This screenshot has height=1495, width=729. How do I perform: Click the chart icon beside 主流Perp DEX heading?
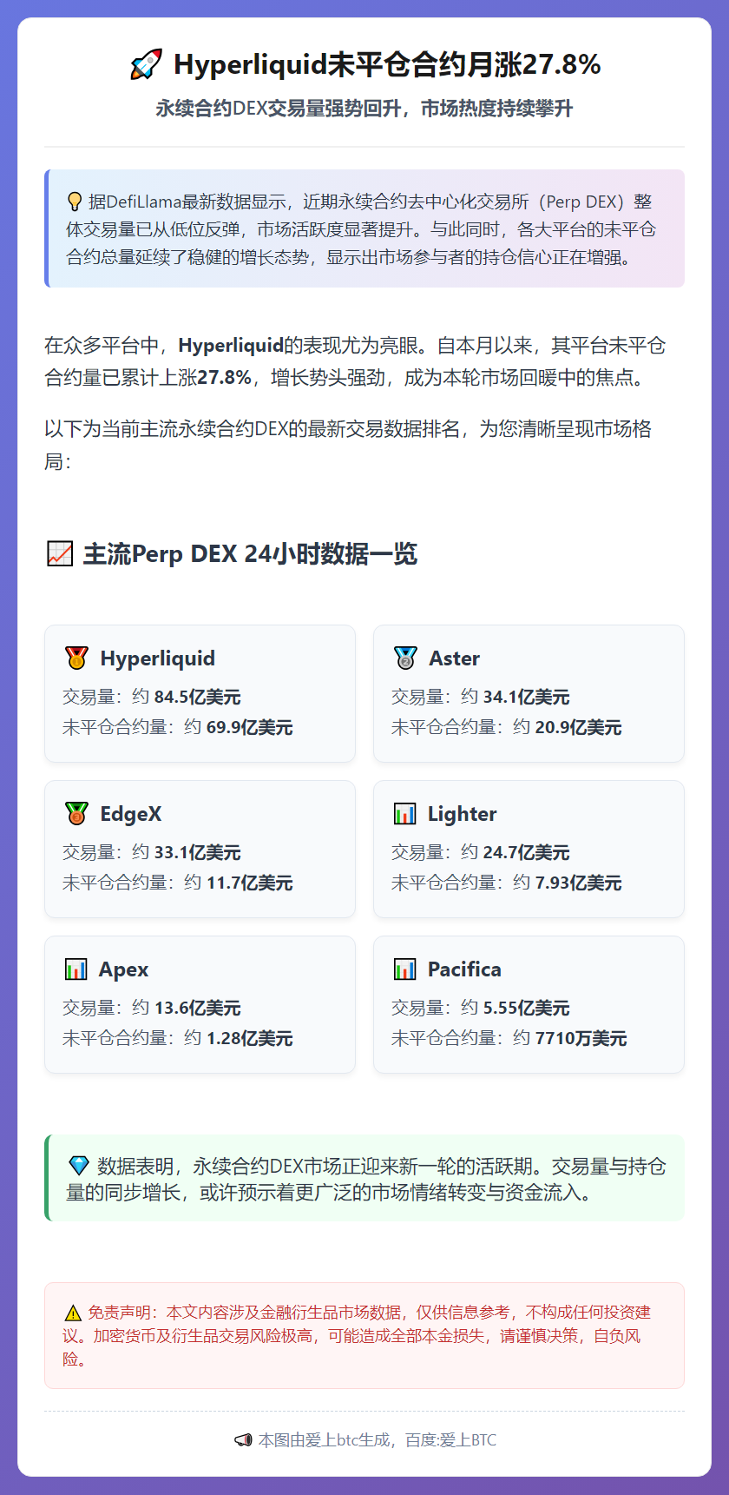click(60, 553)
